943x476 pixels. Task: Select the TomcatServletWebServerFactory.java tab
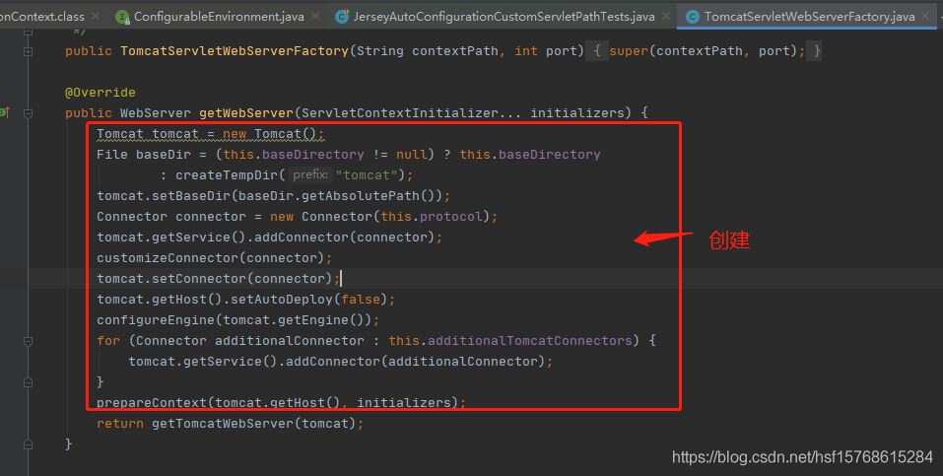[x=810, y=16]
